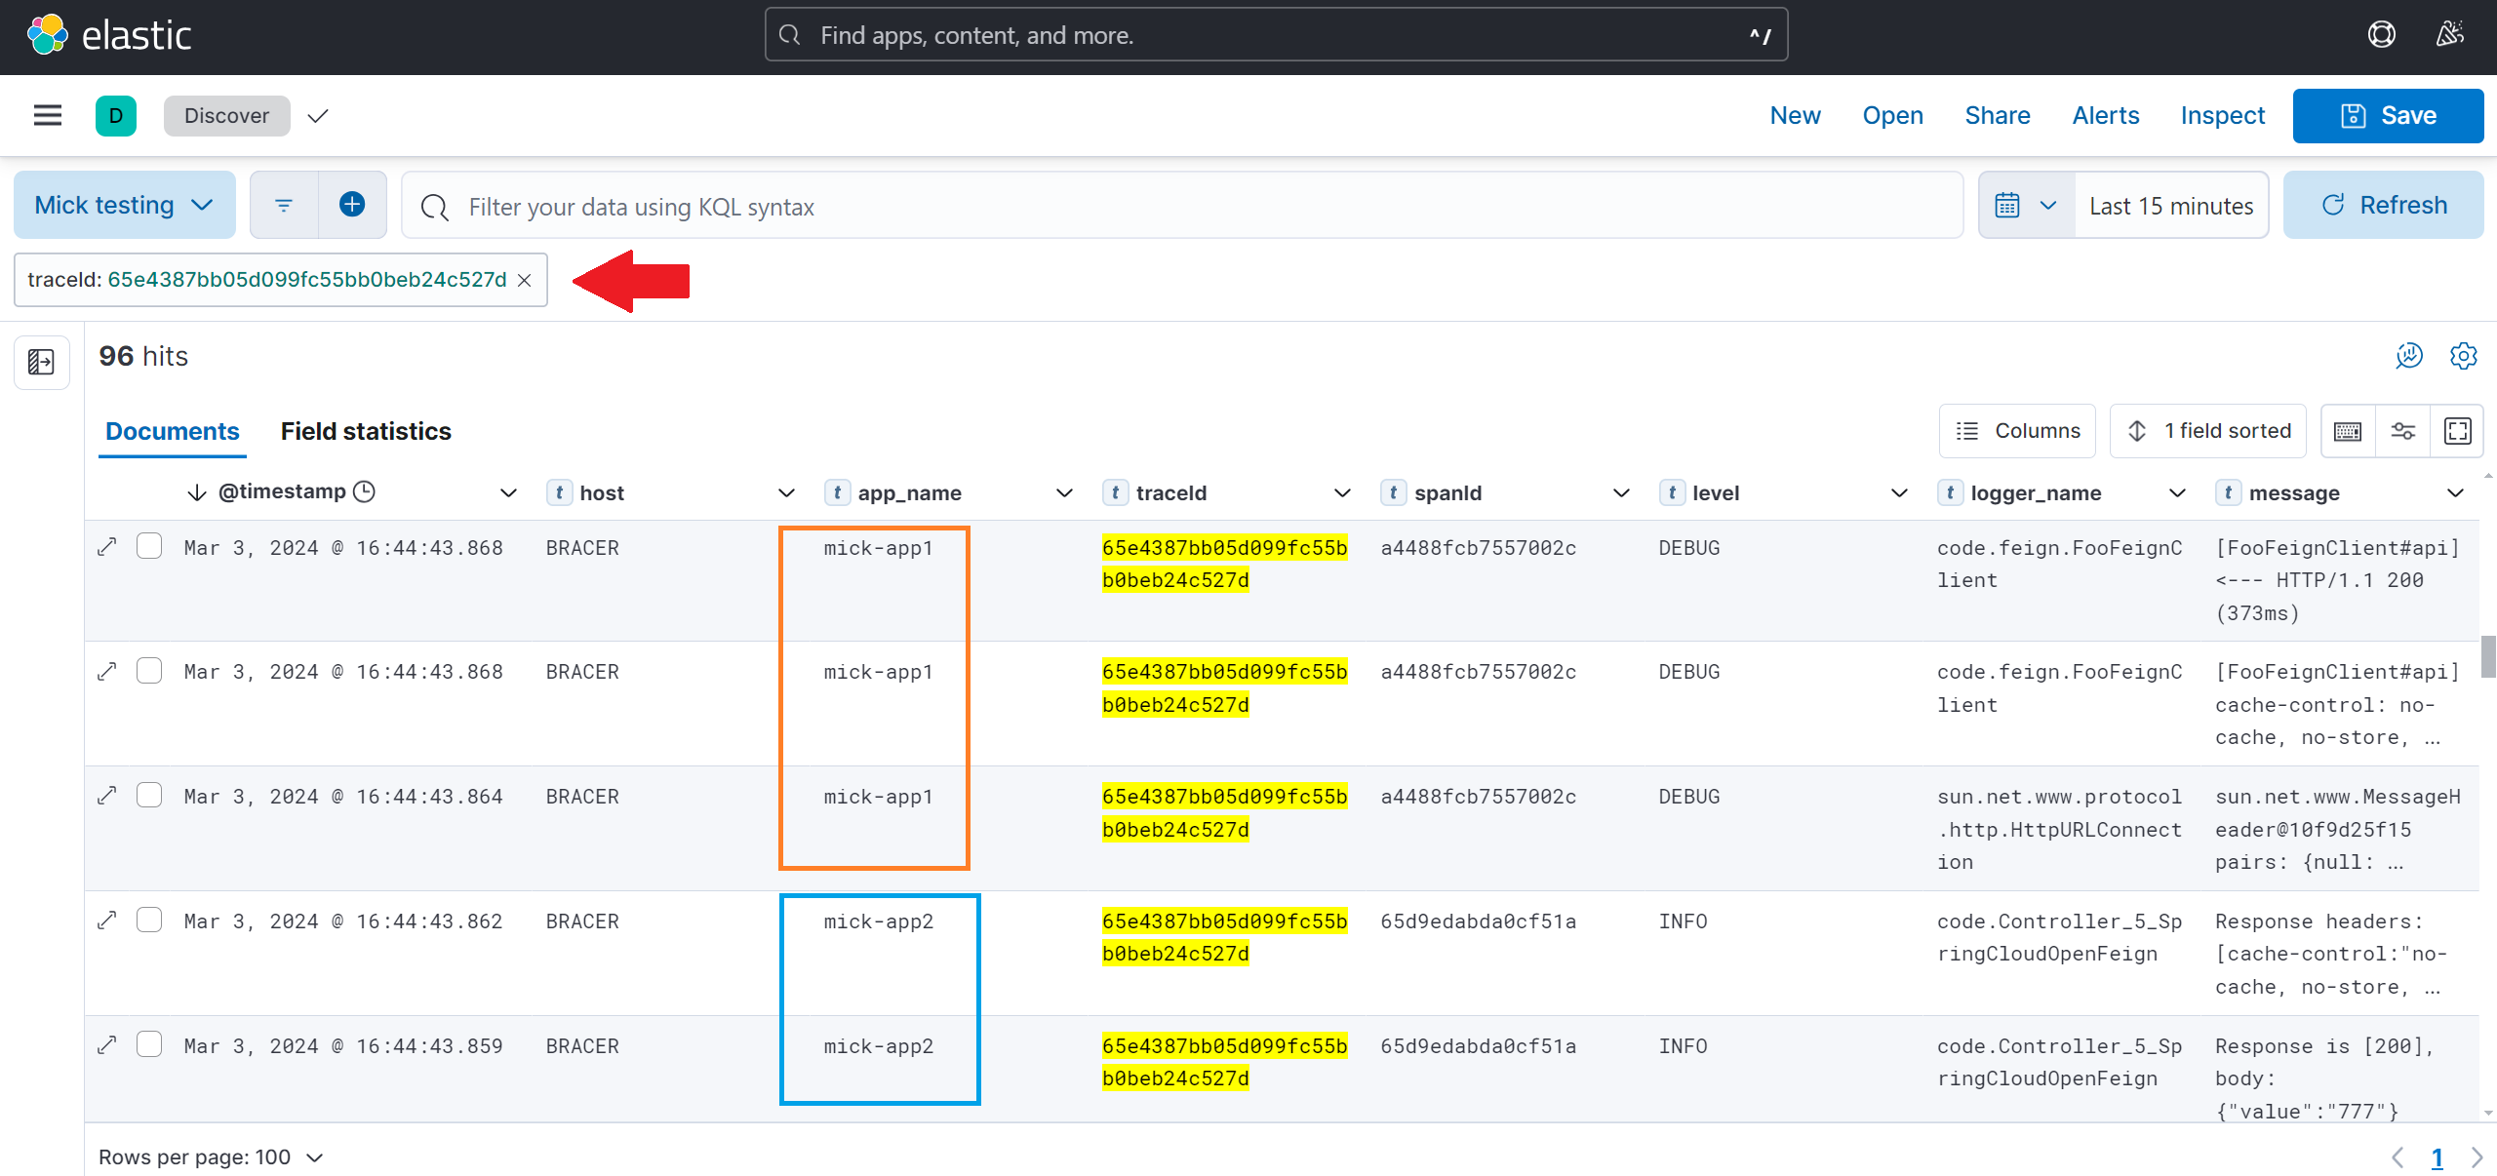
Task: Select checkbox for first 16:44:43.868 row
Action: (x=149, y=546)
